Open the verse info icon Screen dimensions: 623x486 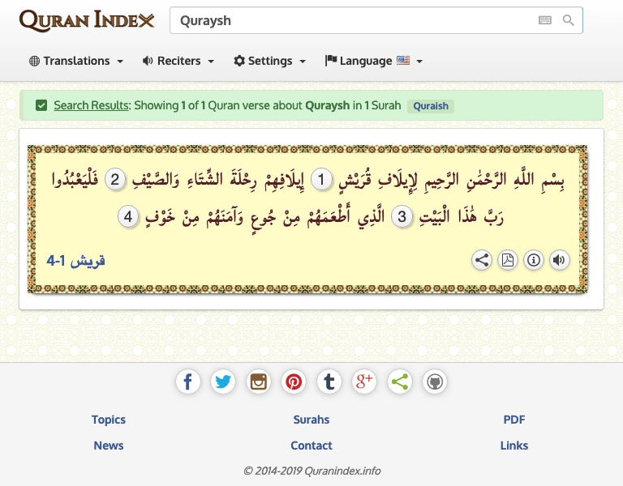coord(533,260)
